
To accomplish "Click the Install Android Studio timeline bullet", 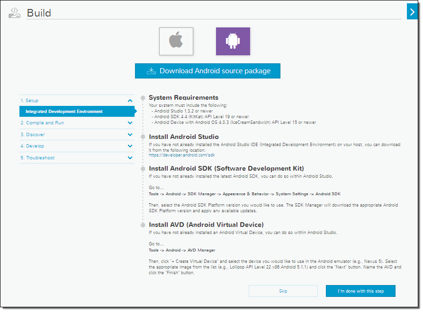I will tap(143, 137).
